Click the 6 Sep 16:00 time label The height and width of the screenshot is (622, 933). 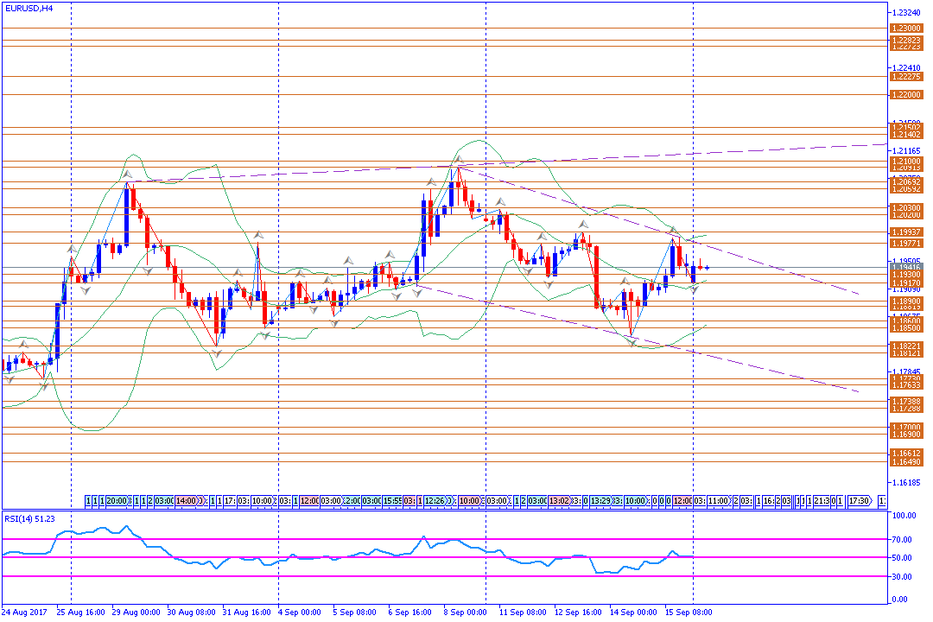(410, 612)
